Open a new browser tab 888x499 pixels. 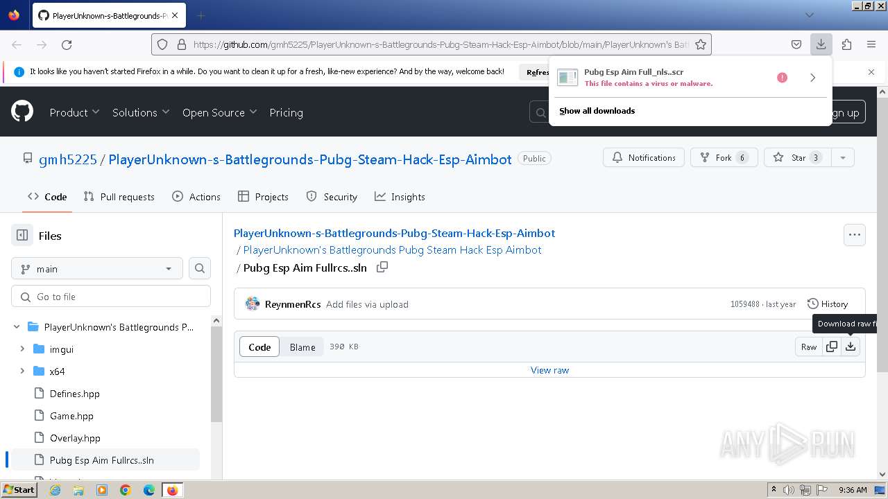pos(200,15)
